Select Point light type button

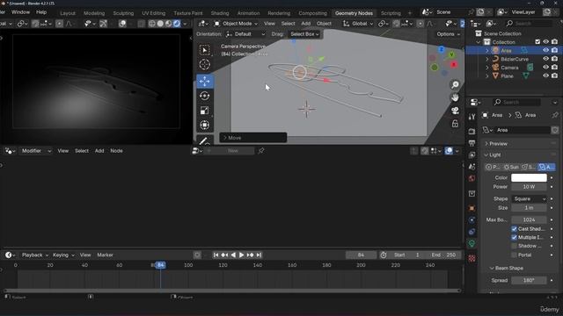click(x=493, y=167)
